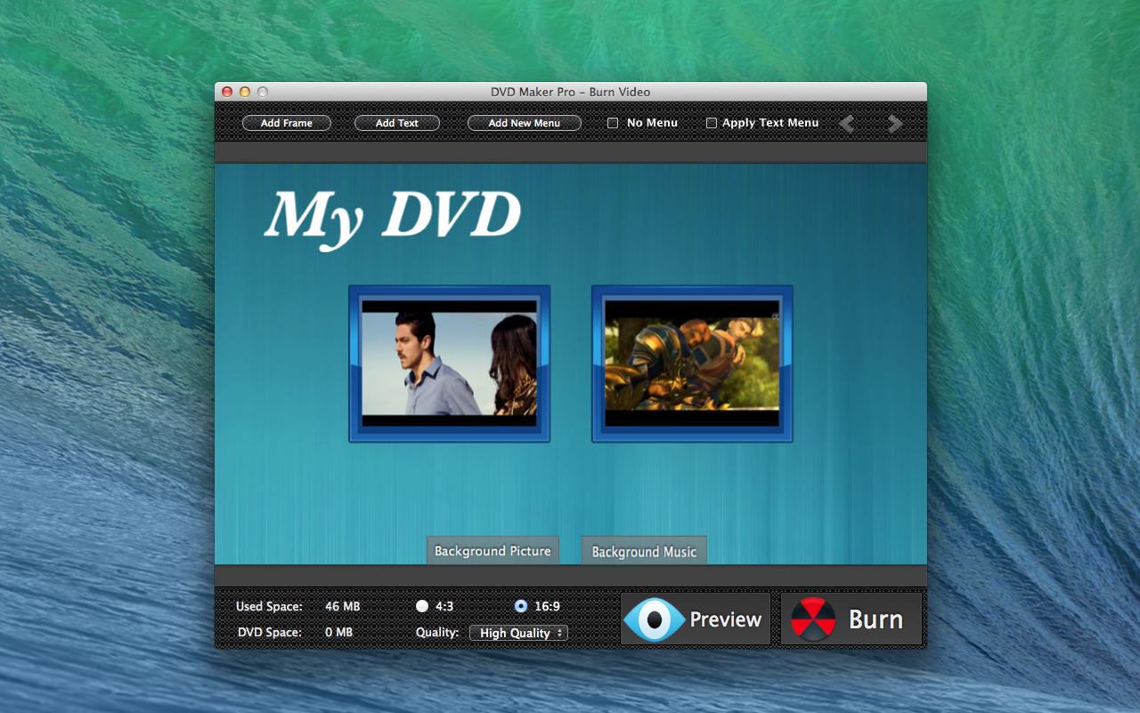Open the Background Picture tab
The width and height of the screenshot is (1140, 713).
tap(493, 551)
